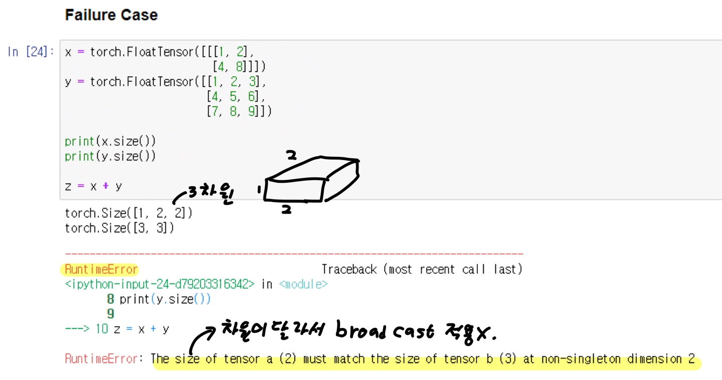Click the torch.Size([1, 2, 2]) output
The width and height of the screenshot is (722, 380).
tap(128, 213)
